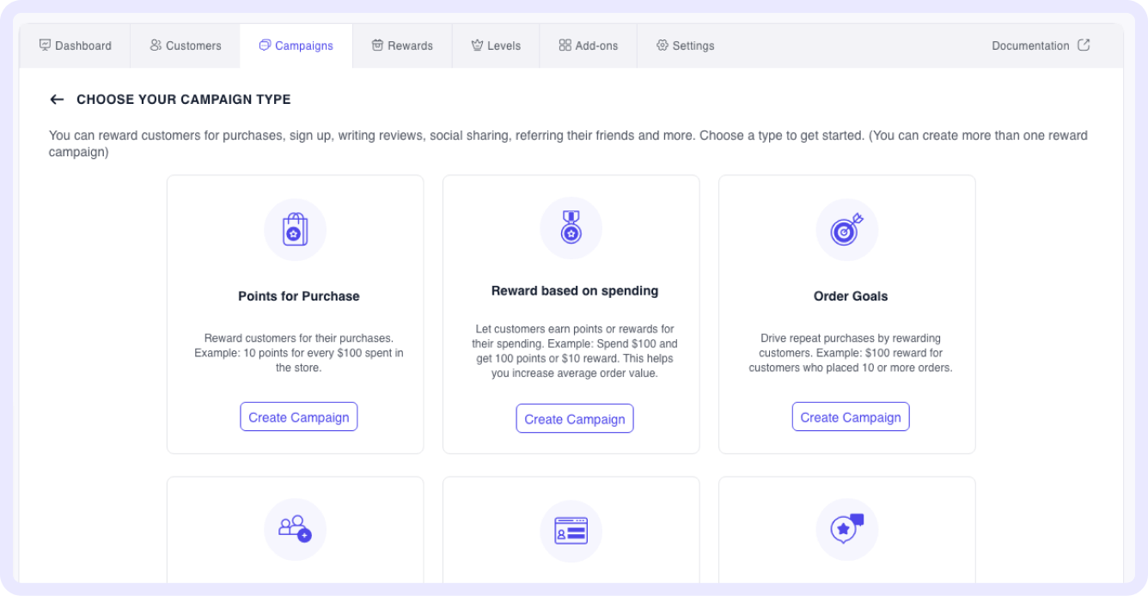Create Campaign for Points for Purchase
This screenshot has width=1148, height=596.
(x=299, y=417)
